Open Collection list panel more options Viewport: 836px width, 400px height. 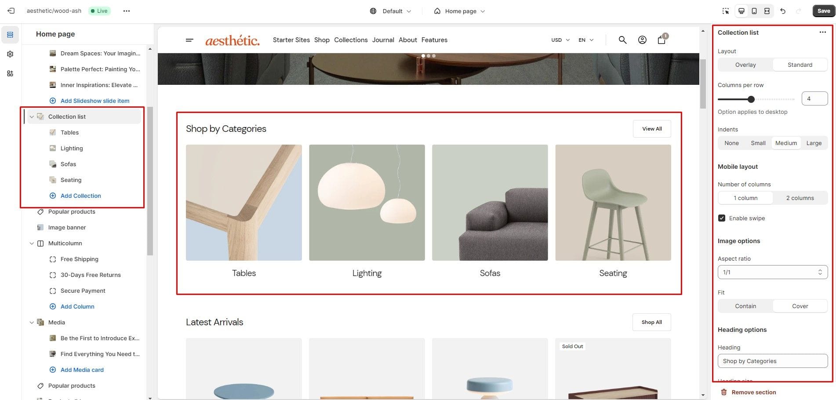pos(822,33)
